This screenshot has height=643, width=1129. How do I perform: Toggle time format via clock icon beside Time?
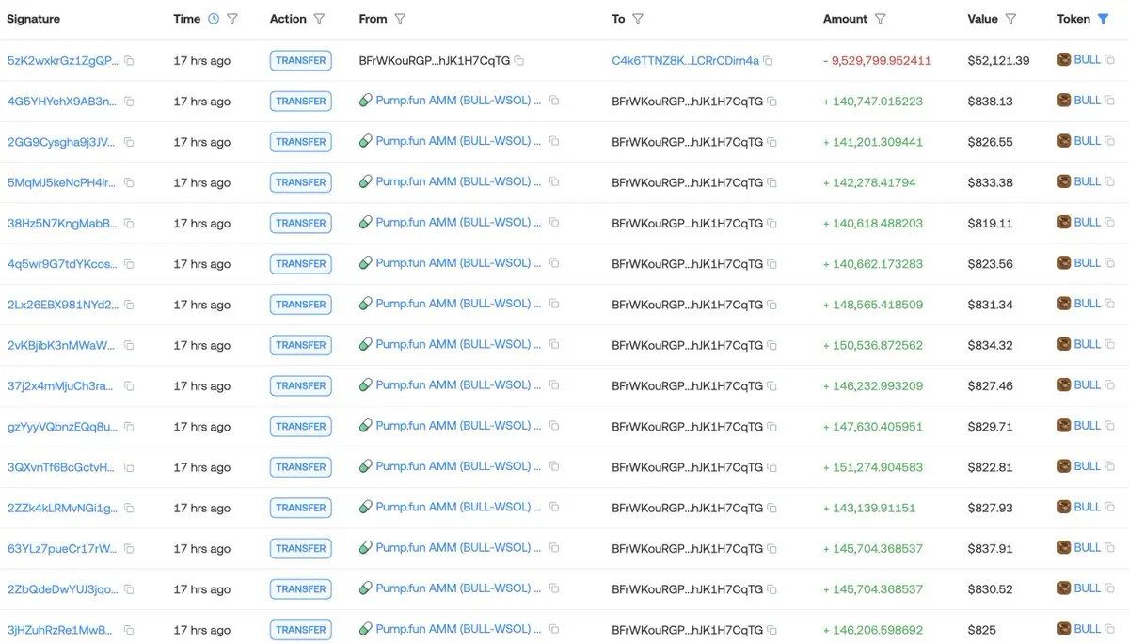[x=214, y=19]
